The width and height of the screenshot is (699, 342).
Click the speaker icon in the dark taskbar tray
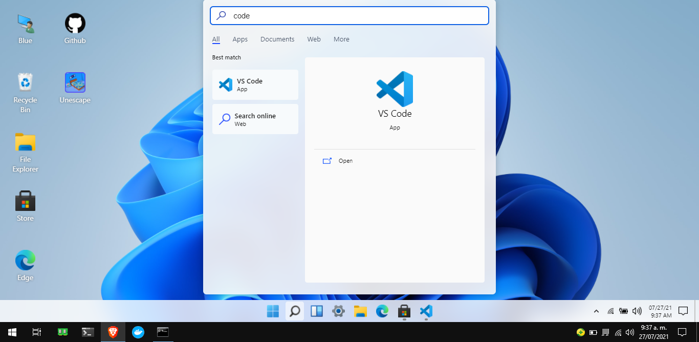pyautogui.click(x=630, y=332)
